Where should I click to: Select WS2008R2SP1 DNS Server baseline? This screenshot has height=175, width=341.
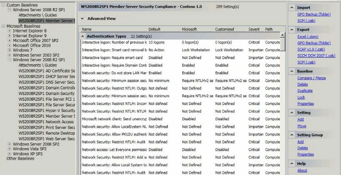[47, 82]
